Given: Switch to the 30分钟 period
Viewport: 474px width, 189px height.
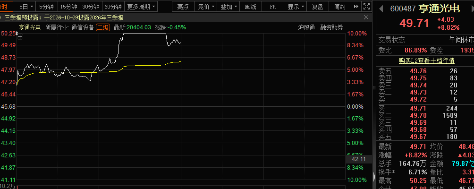Looking at the screenshot, I should (91, 7).
